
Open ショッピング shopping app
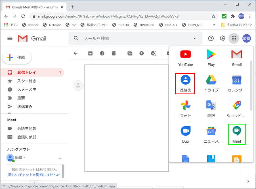235,109
